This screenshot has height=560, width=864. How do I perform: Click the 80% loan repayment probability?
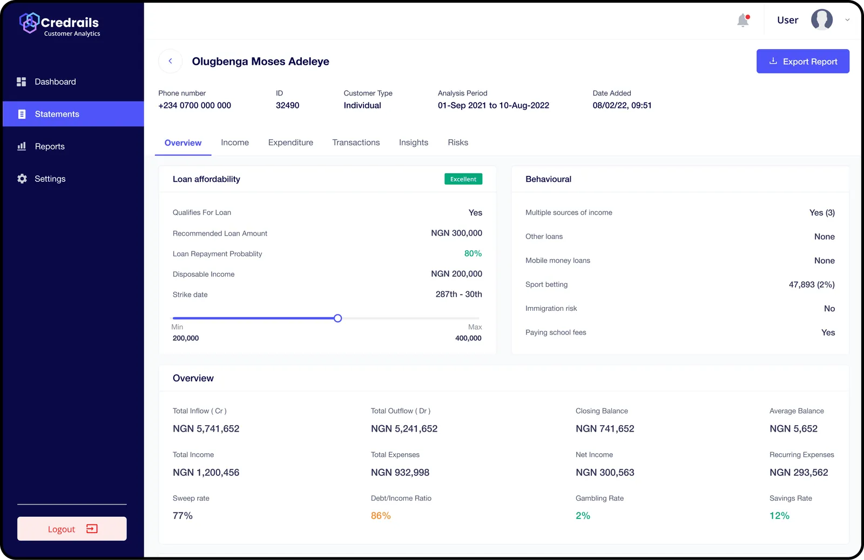(473, 254)
